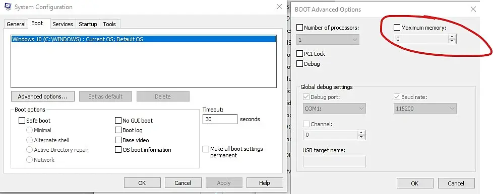This screenshot has height=194, width=493.
Task: Increase Maximum memory with up arrow
Action: pos(452,37)
